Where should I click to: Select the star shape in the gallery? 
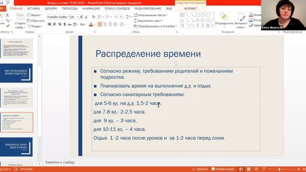(208, 25)
